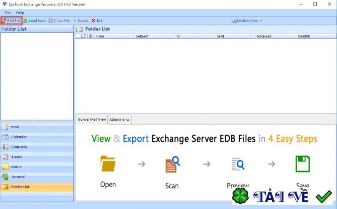Open the Help menu
Viewport: 337px width, 209px height.
pyautogui.click(x=20, y=13)
